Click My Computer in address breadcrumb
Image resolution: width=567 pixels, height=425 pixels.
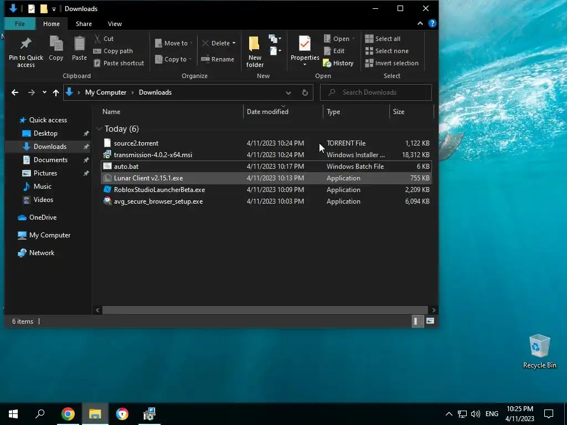[x=106, y=92]
